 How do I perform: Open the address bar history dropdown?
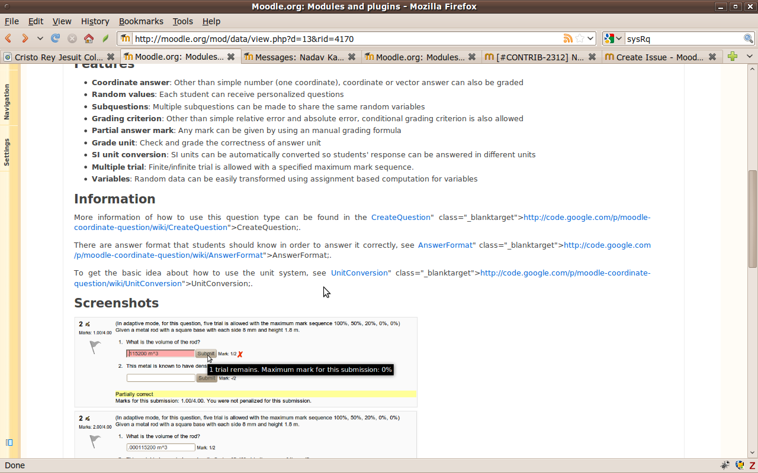tap(590, 38)
